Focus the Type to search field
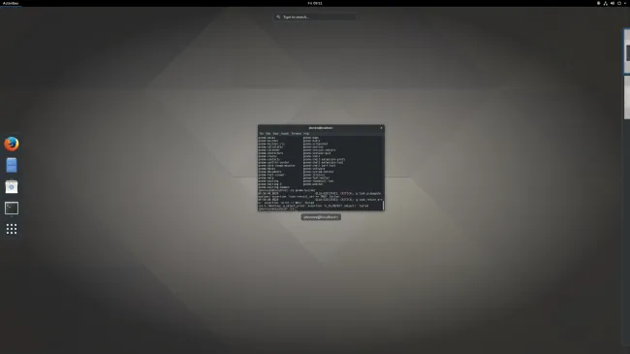This screenshot has width=630, height=354. coord(315,16)
